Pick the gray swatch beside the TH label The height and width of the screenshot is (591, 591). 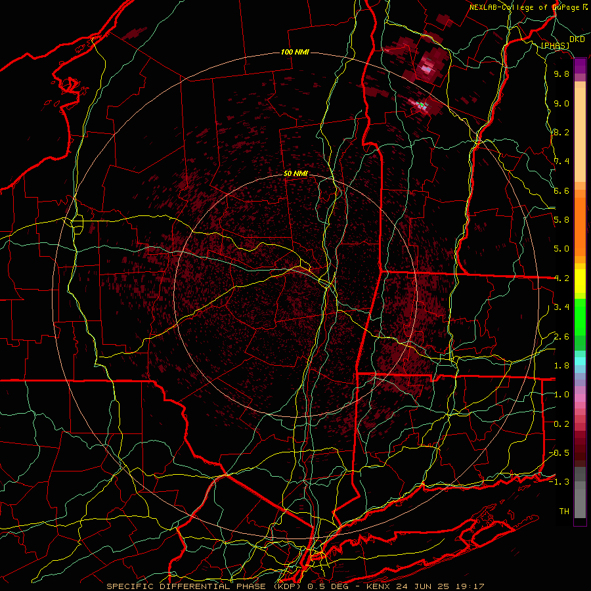(580, 505)
